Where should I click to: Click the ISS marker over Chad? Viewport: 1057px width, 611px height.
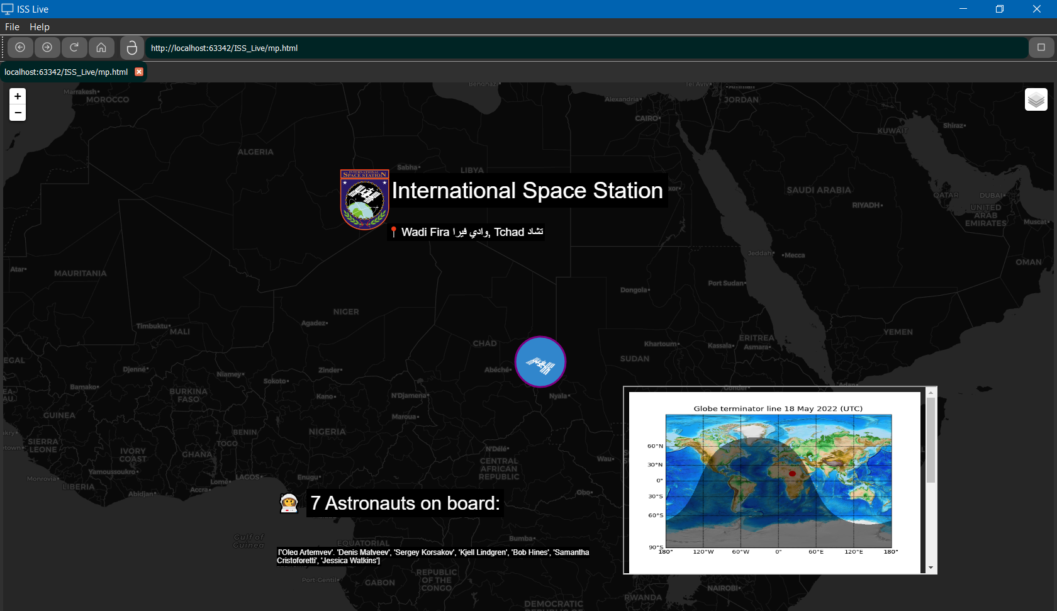pos(540,362)
